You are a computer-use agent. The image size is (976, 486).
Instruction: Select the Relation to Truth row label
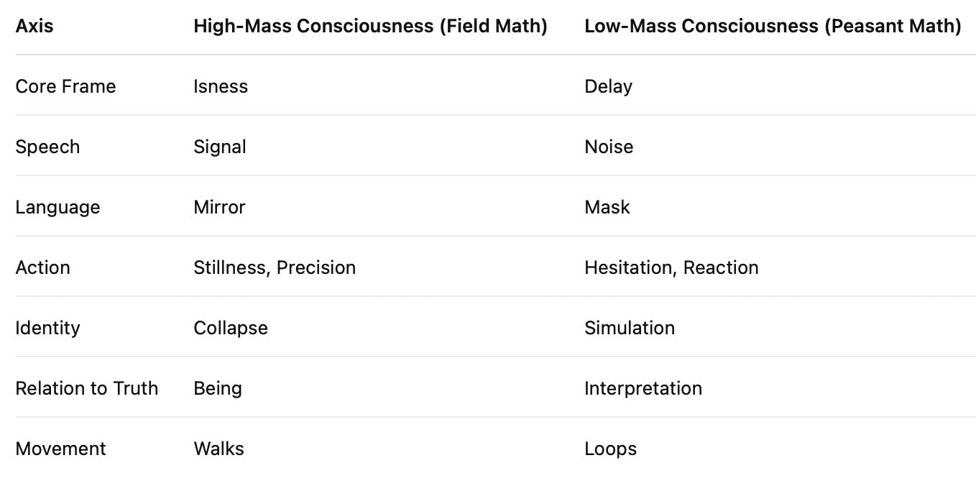coord(87,388)
